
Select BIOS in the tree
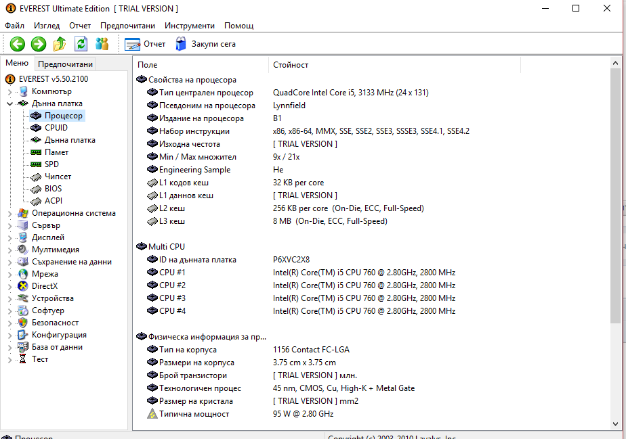tap(53, 189)
